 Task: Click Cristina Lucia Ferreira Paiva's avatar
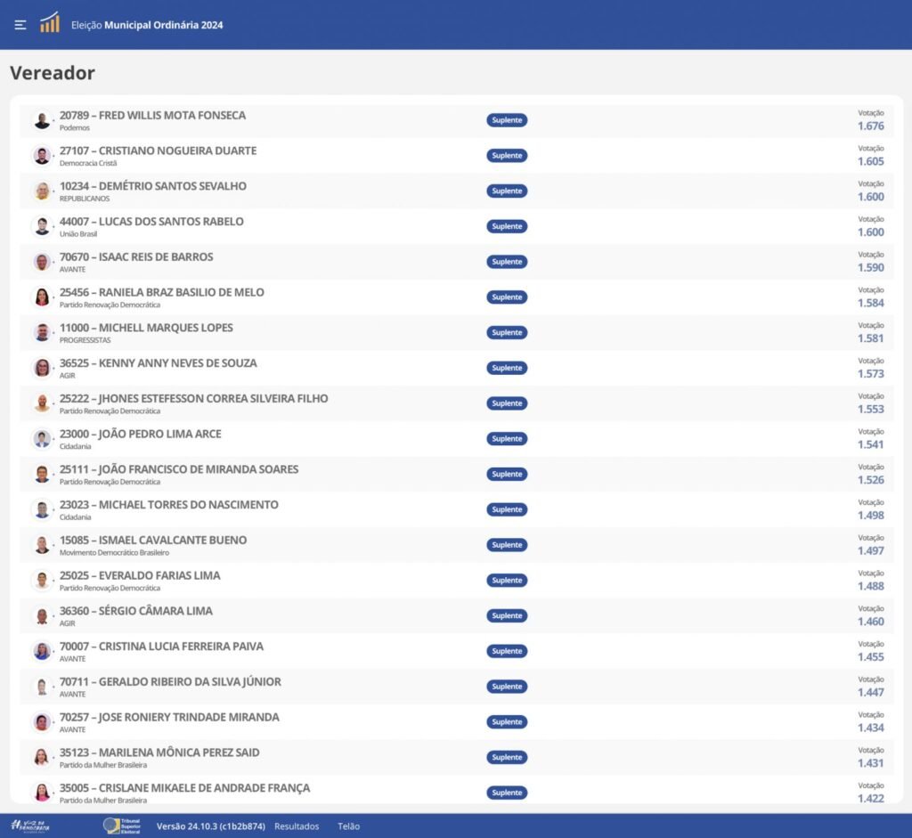(42, 651)
